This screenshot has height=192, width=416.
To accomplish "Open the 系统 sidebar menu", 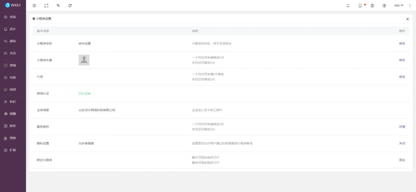I will (10, 17).
